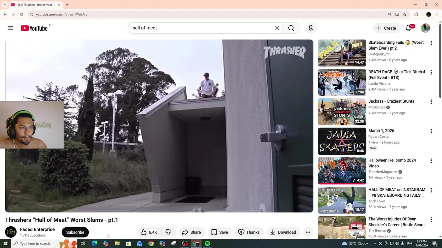Screen dimensions: 442x248
Task: Open options for March 1, 2026 suggestion
Action: tap(431, 131)
